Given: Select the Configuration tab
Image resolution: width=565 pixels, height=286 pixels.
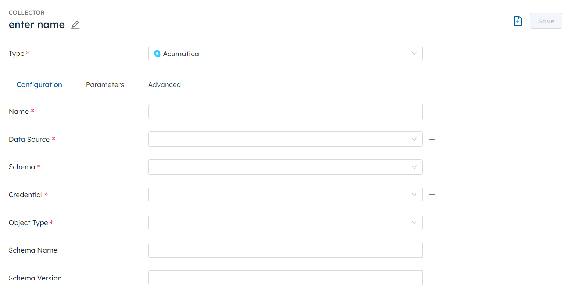Looking at the screenshot, I should [39, 85].
